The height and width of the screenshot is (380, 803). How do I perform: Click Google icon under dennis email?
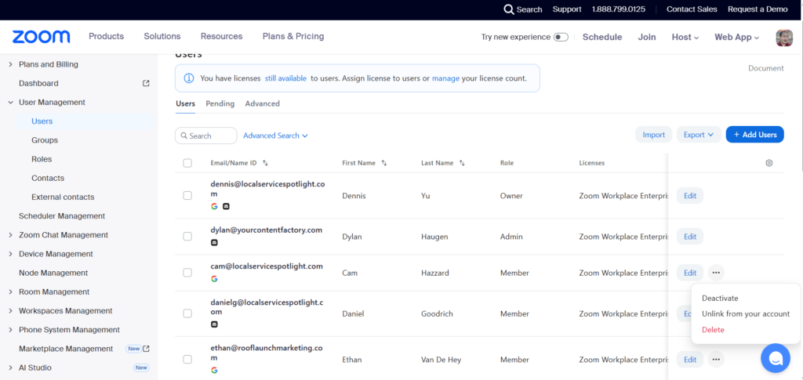214,206
